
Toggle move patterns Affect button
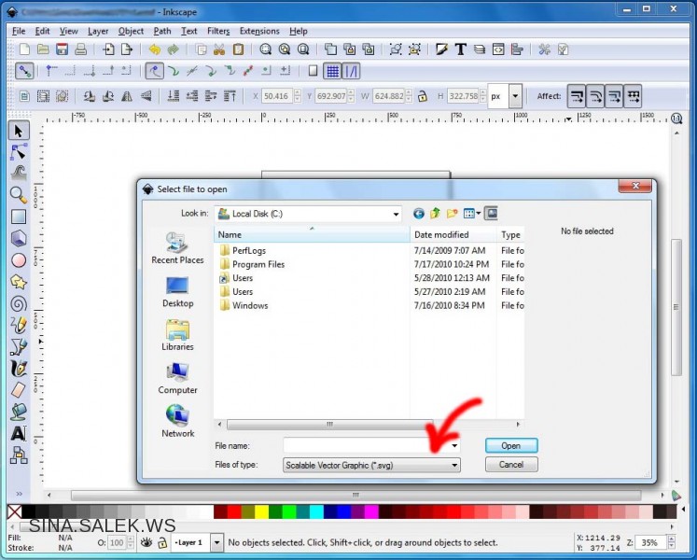(633, 96)
